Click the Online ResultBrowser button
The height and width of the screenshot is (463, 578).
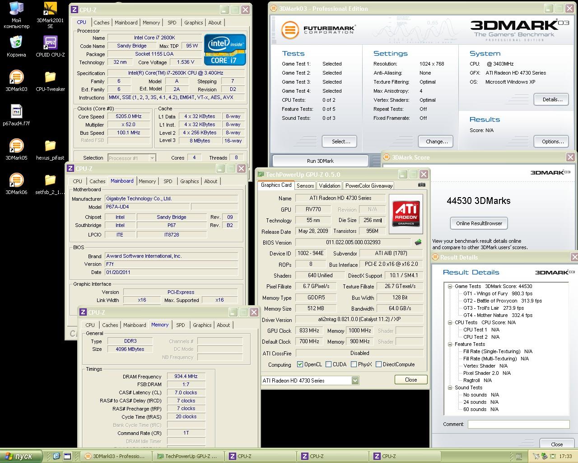coord(479,223)
